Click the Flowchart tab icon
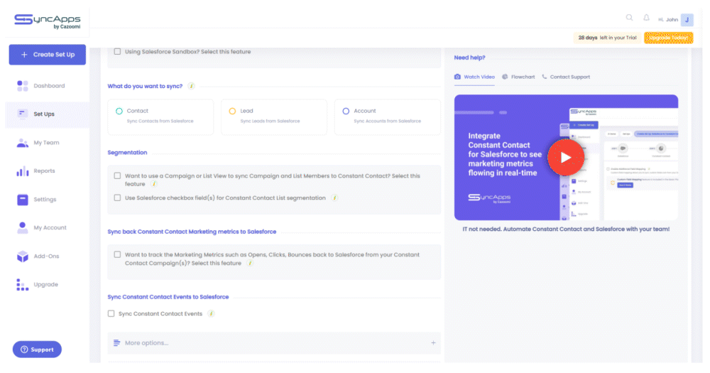The height and width of the screenshot is (373, 710). click(505, 77)
